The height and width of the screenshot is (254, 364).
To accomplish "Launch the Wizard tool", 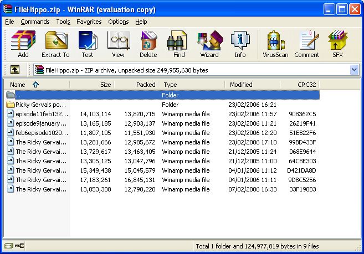I will click(x=209, y=44).
